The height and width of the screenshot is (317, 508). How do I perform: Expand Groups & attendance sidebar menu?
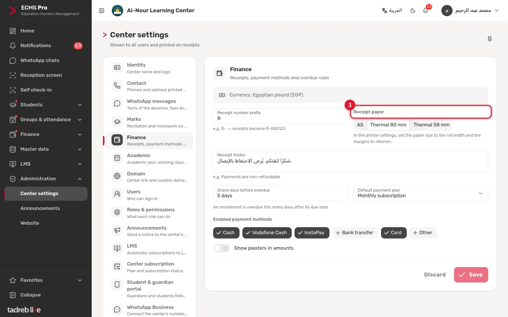pos(46,120)
